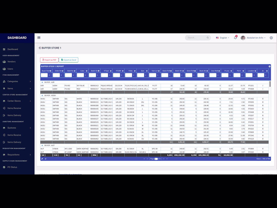The width and height of the screenshot is (277, 208).
Task: Open the notification bell
Action: (235, 38)
